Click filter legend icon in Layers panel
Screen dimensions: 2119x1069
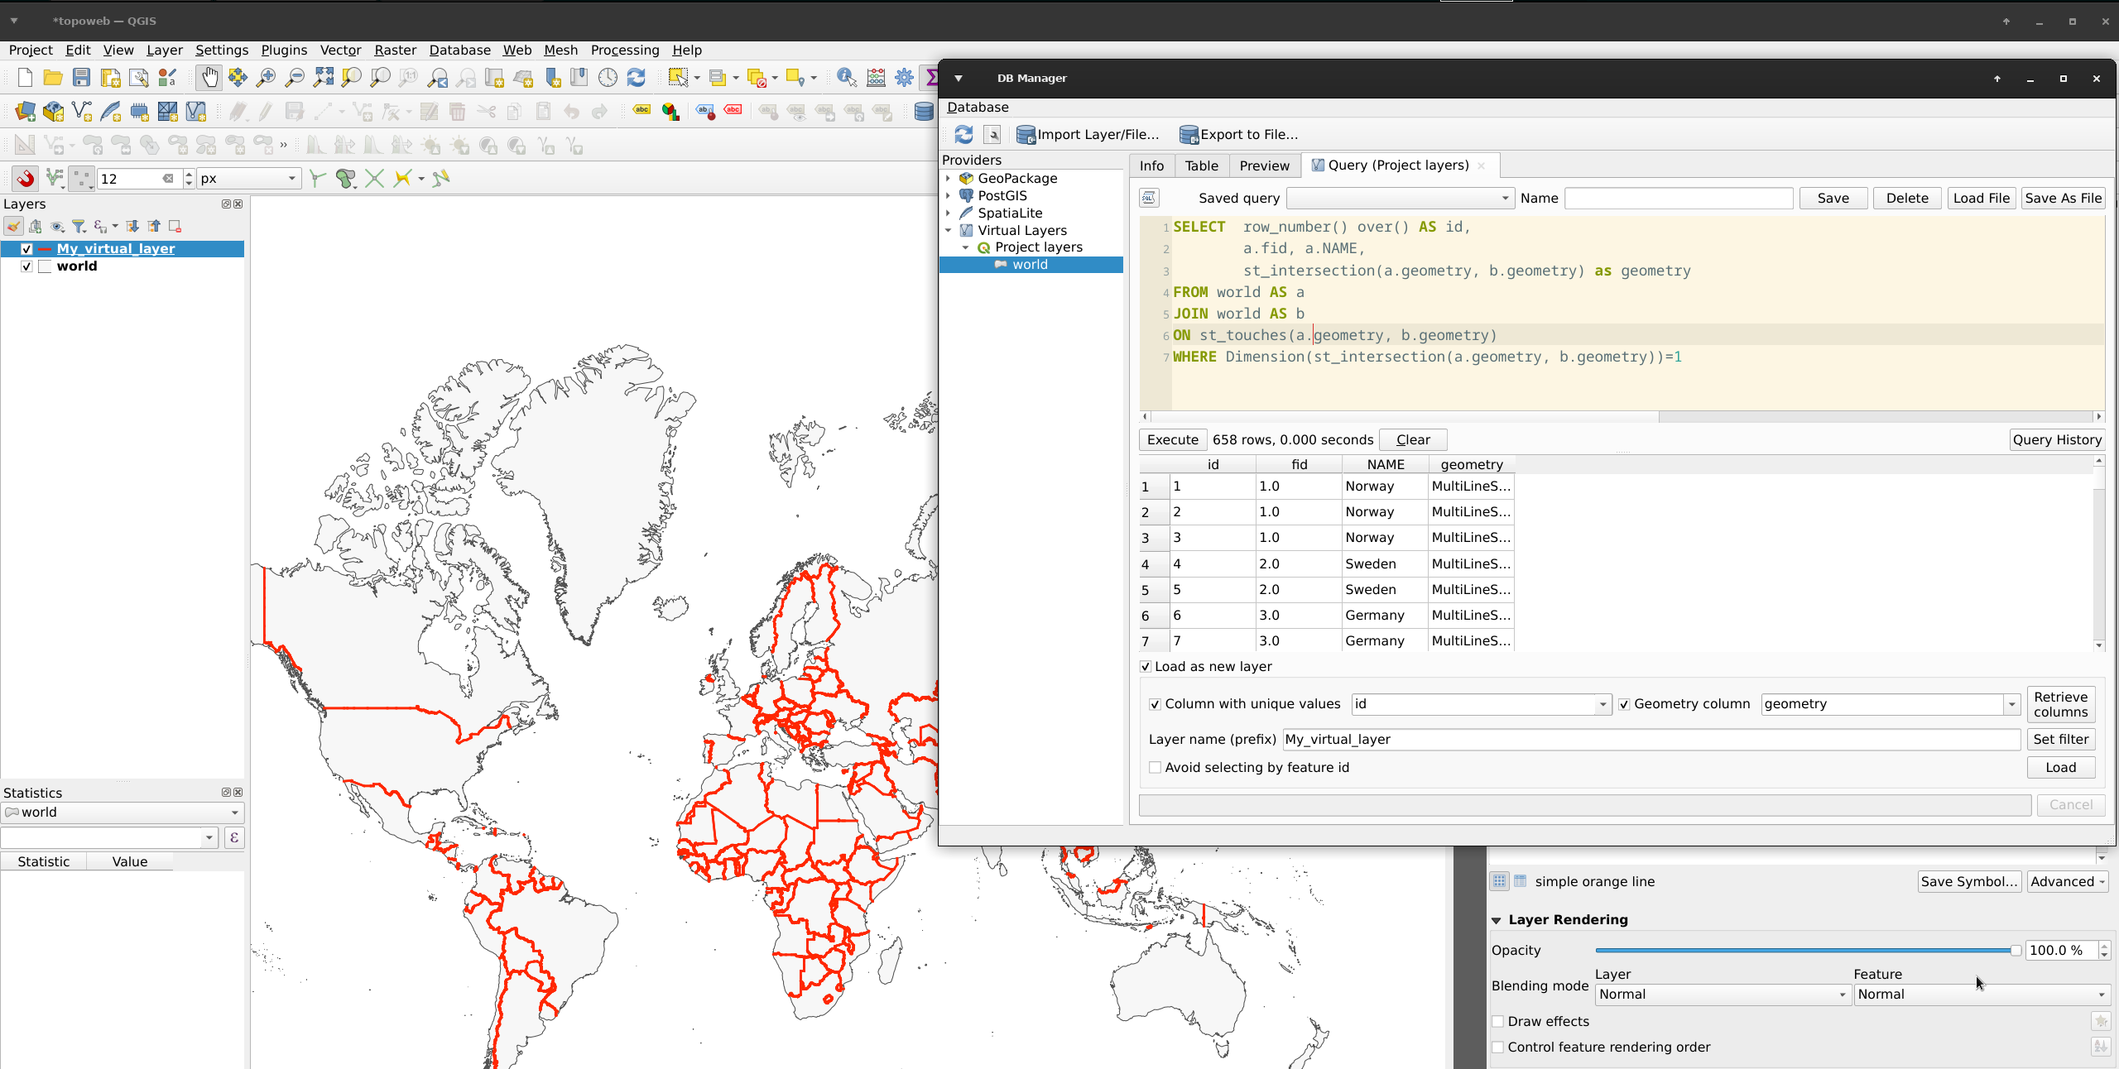pos(79,226)
